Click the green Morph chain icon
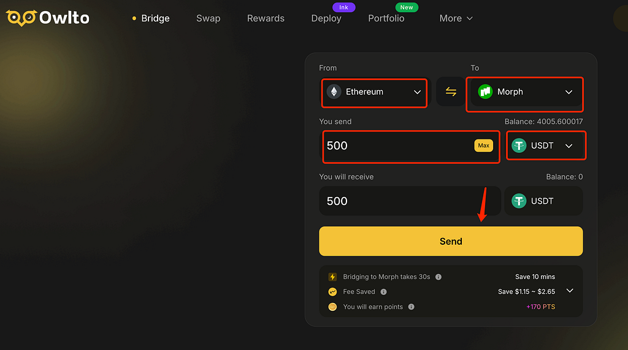 485,92
